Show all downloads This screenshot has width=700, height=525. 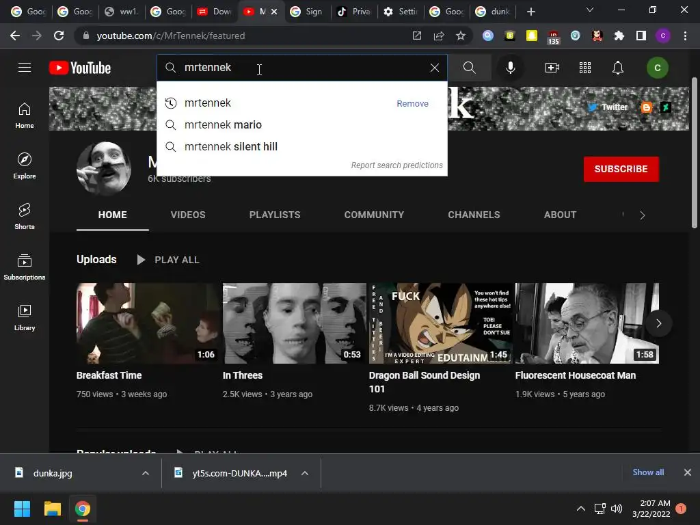pyautogui.click(x=648, y=472)
